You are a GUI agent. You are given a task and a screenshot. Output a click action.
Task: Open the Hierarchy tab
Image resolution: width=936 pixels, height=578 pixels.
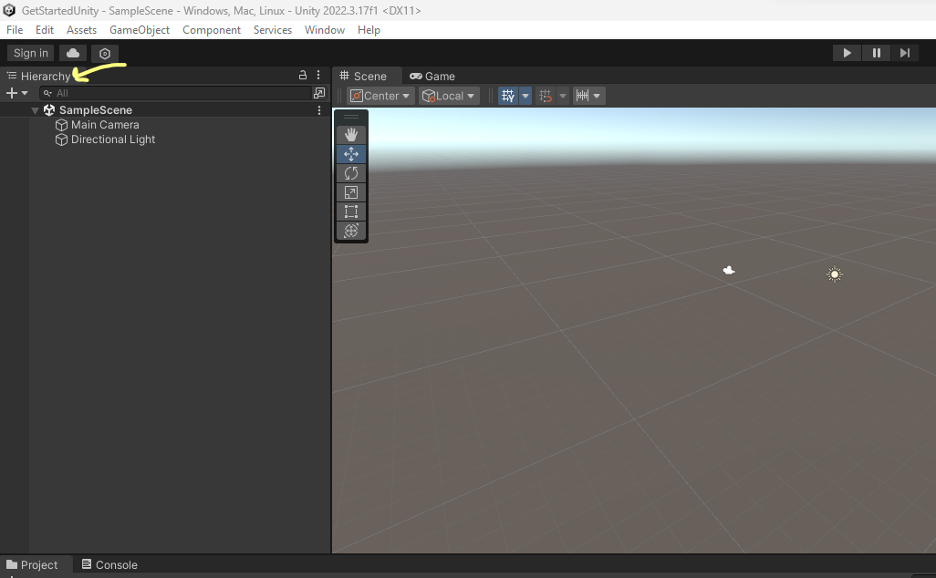point(39,76)
